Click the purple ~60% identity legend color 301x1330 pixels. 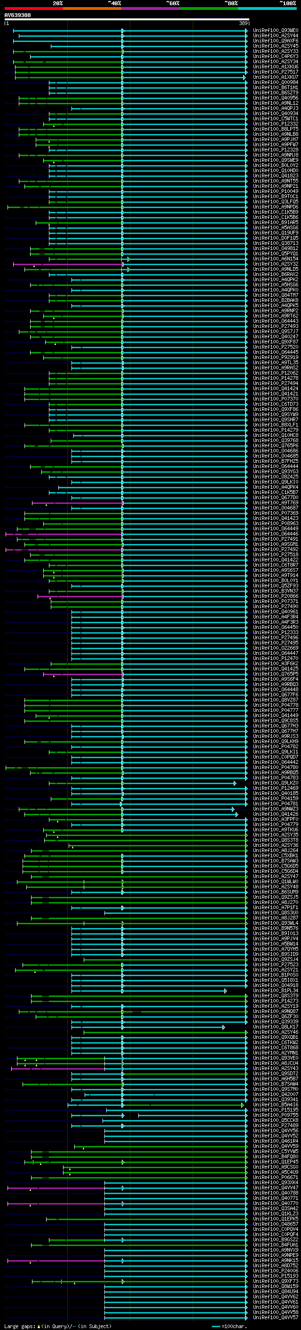150,8
